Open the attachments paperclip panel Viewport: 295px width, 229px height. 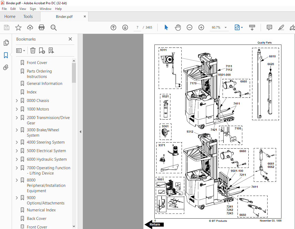click(6, 68)
